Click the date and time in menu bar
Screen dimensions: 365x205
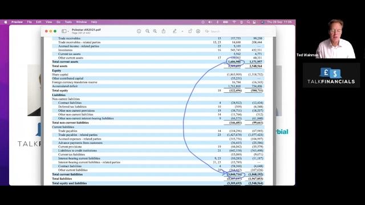[279, 22]
